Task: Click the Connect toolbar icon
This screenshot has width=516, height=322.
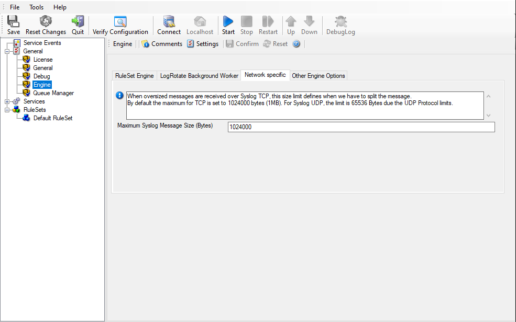Action: point(169,22)
